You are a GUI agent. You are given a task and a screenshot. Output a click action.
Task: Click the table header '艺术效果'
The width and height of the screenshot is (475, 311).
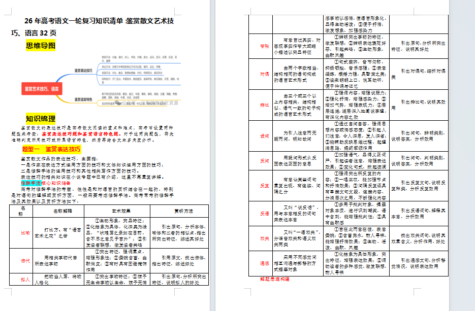[x=121, y=211]
